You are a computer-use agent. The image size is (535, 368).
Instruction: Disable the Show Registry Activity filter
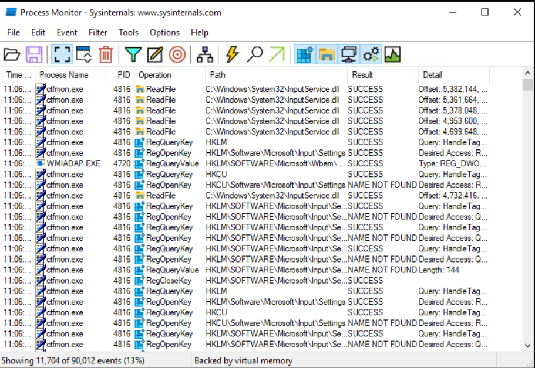304,54
